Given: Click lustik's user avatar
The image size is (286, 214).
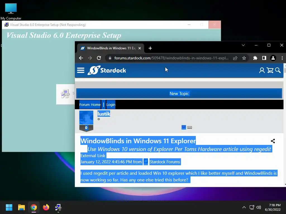Looking at the screenshot, I should (x=86, y=118).
